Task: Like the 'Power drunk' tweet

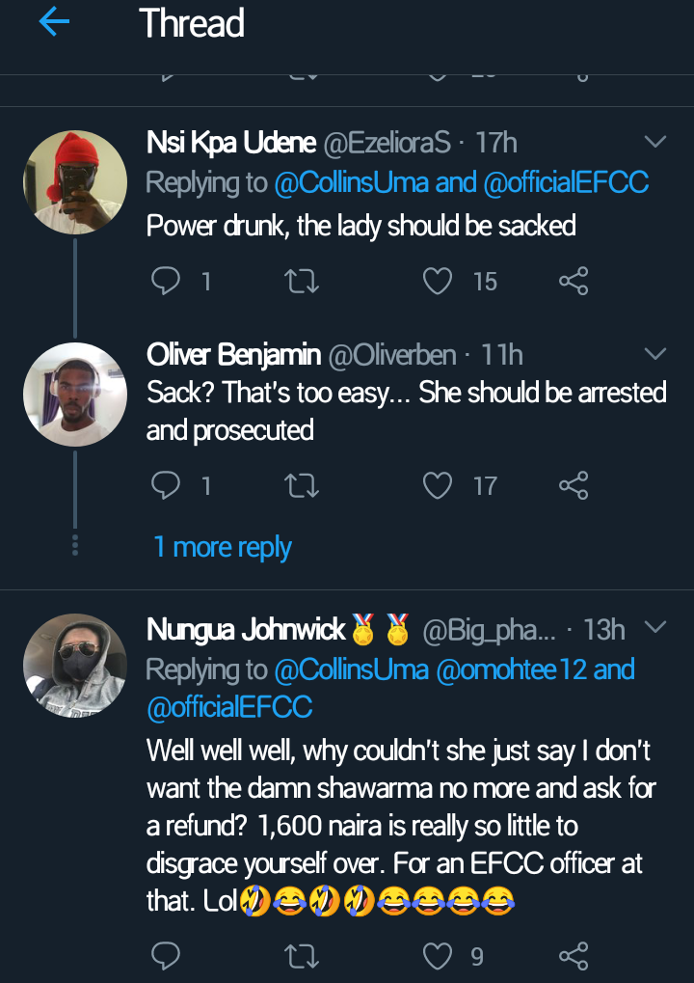Action: click(x=439, y=281)
